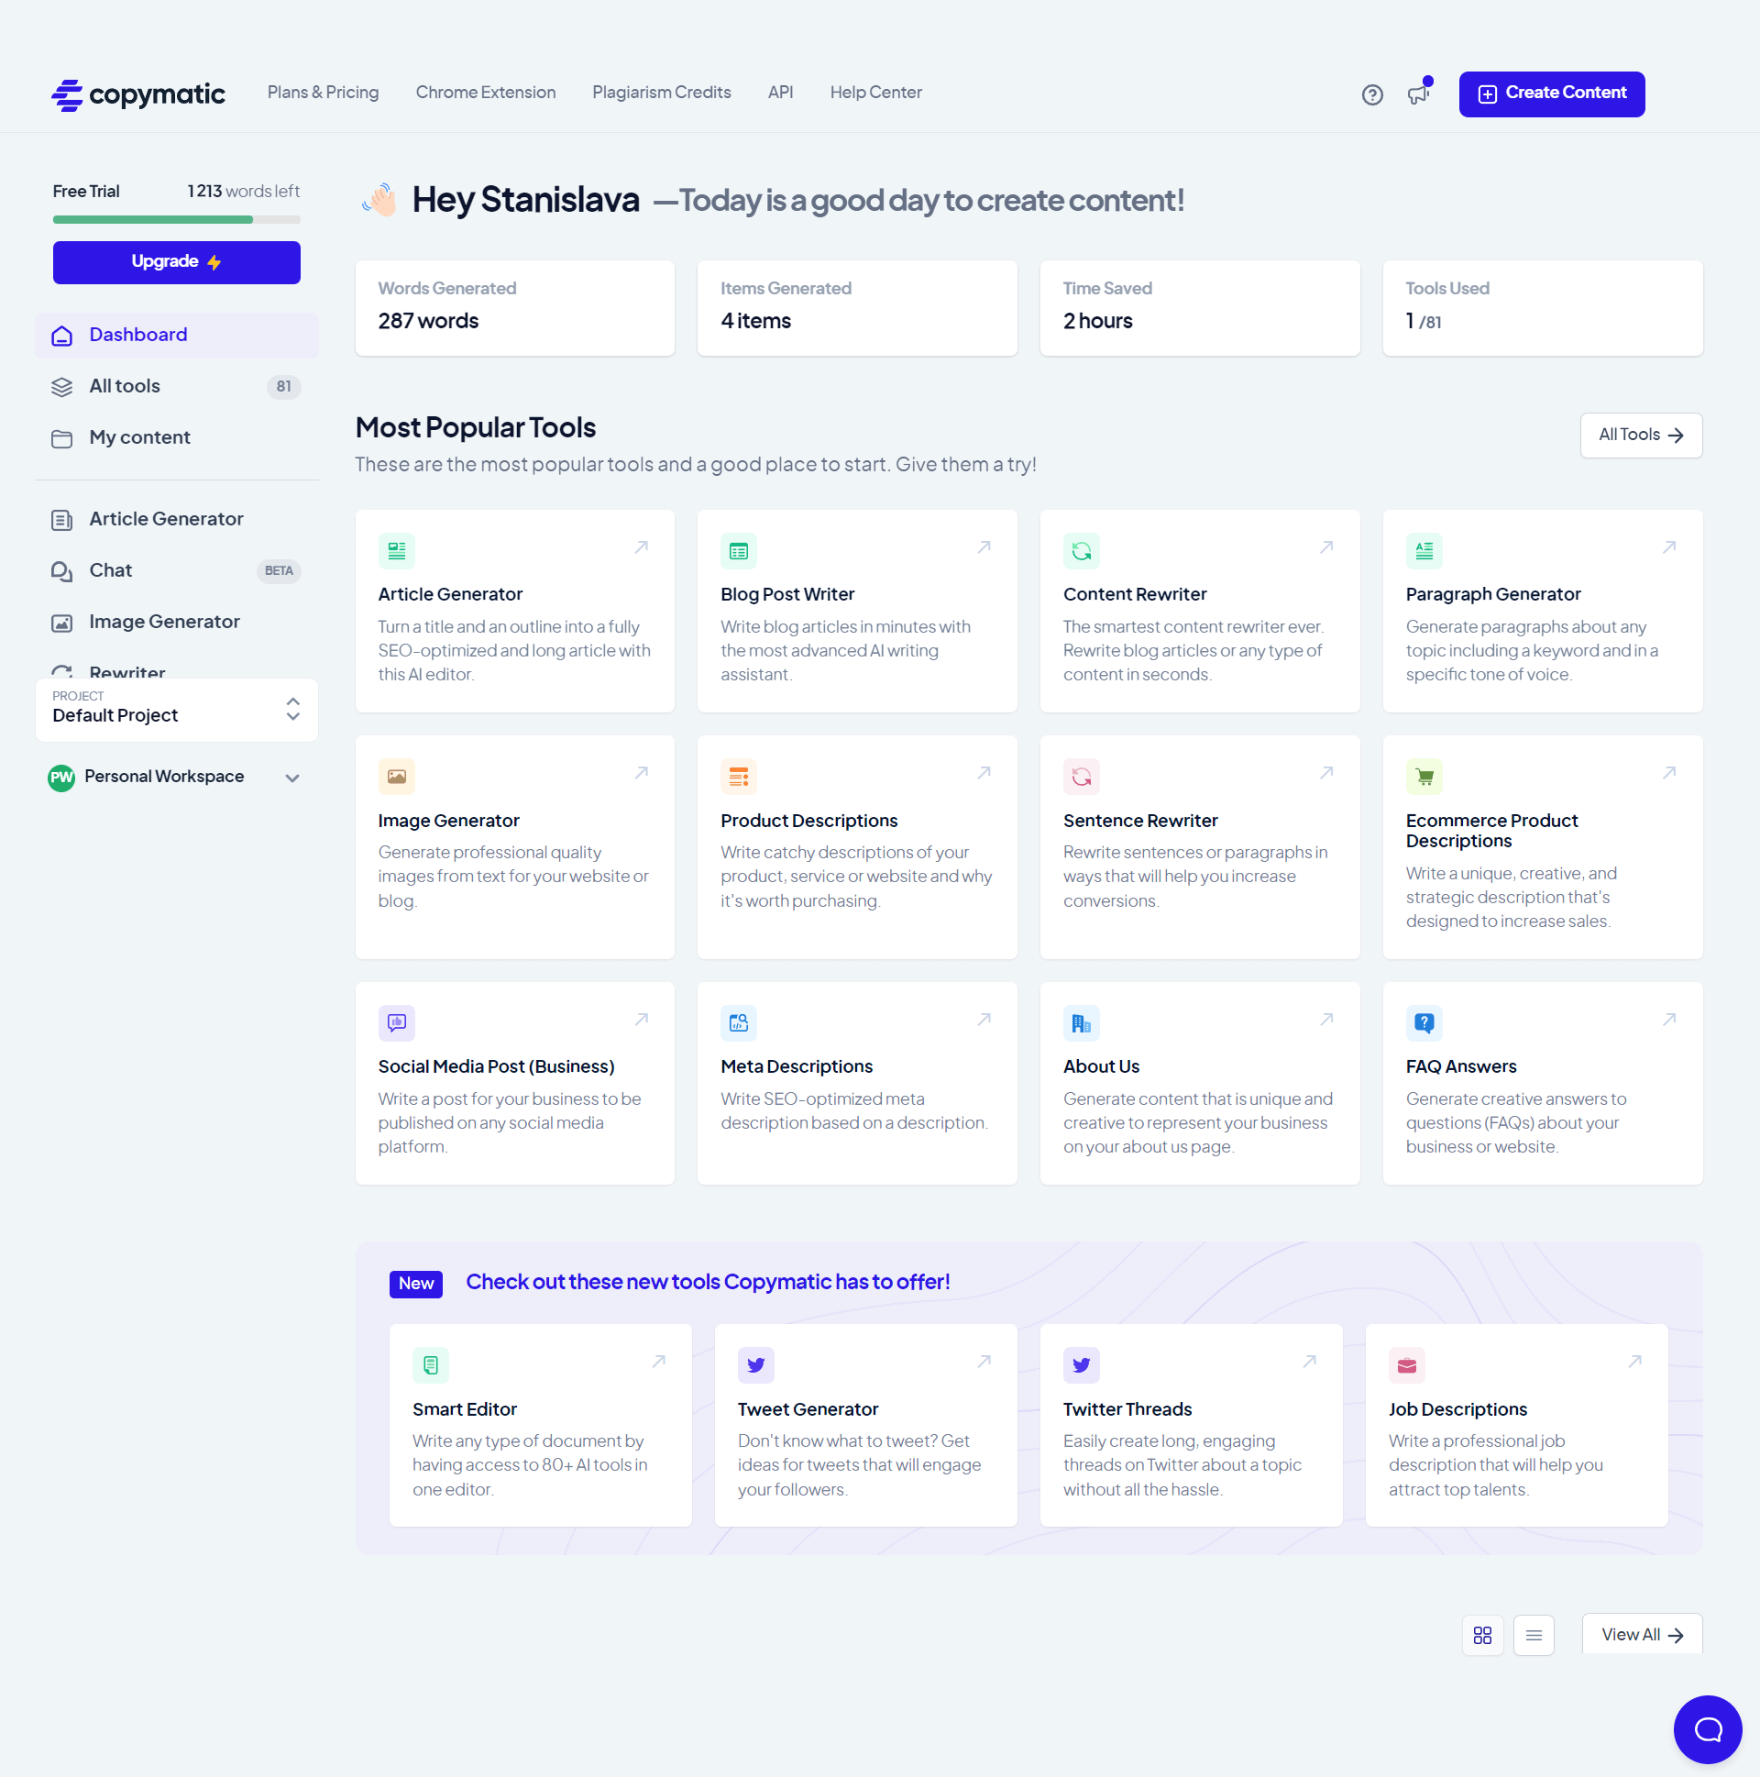Expand the Default Project selector
This screenshot has height=1777, width=1760.
(x=177, y=709)
